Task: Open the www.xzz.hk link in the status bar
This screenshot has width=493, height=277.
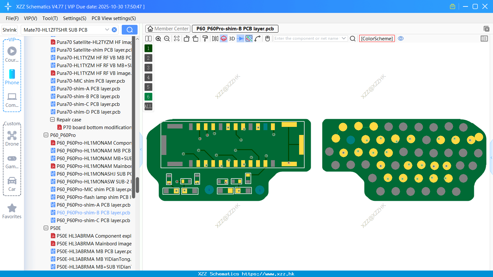Action: pos(268,274)
